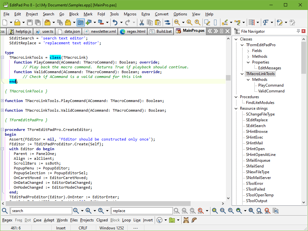The height and width of the screenshot is (231, 308).
Task: Toggle the Adapt case search option
Action: pos(49,220)
